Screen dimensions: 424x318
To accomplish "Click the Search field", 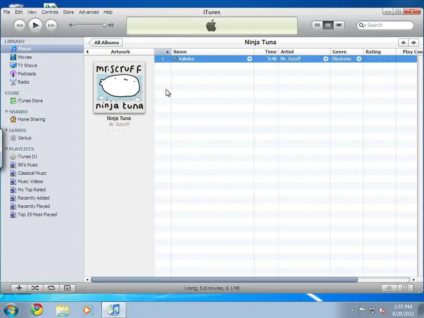I will click(x=385, y=25).
